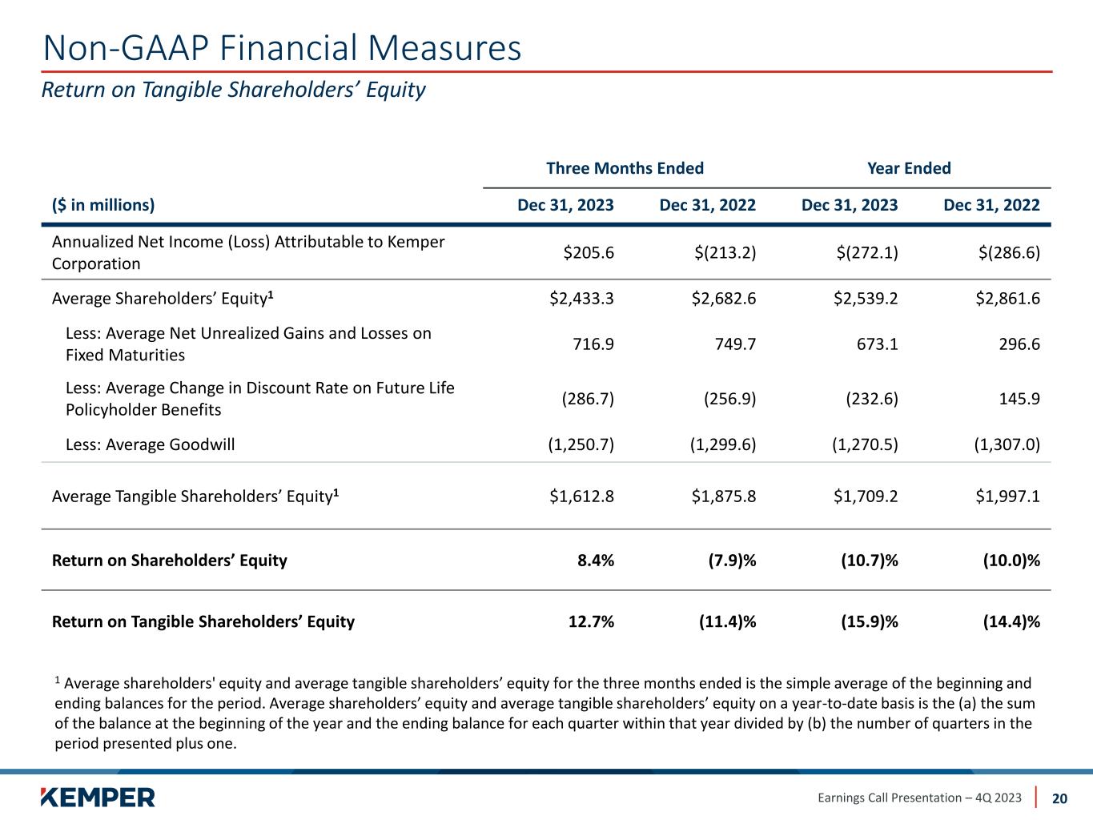This screenshot has width=1093, height=820.
Task: Click the Average Net Unrealized Gains row label
Action: [248, 344]
